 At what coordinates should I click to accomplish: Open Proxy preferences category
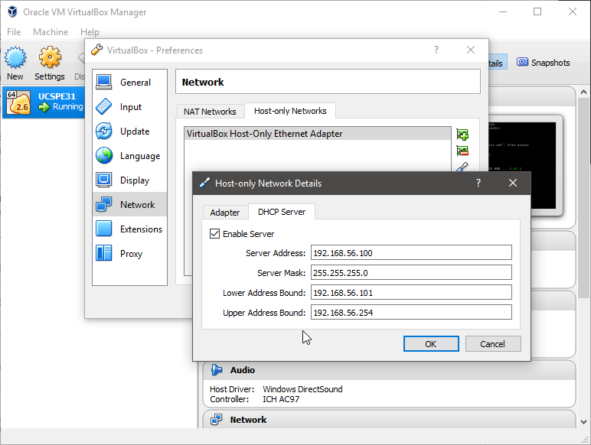point(129,253)
